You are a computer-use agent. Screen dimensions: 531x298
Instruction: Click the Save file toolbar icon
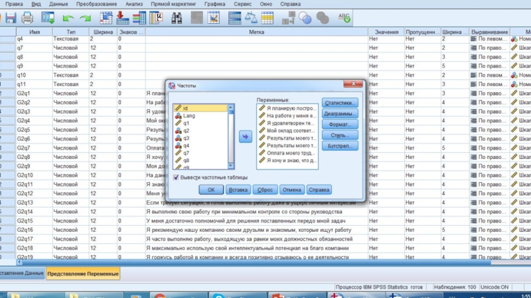9,17
